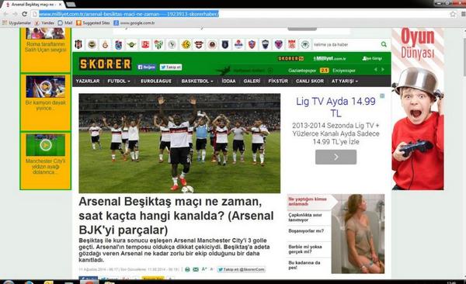
Task: Click the Milliyet.com.tr header link
Action: [x=329, y=59]
